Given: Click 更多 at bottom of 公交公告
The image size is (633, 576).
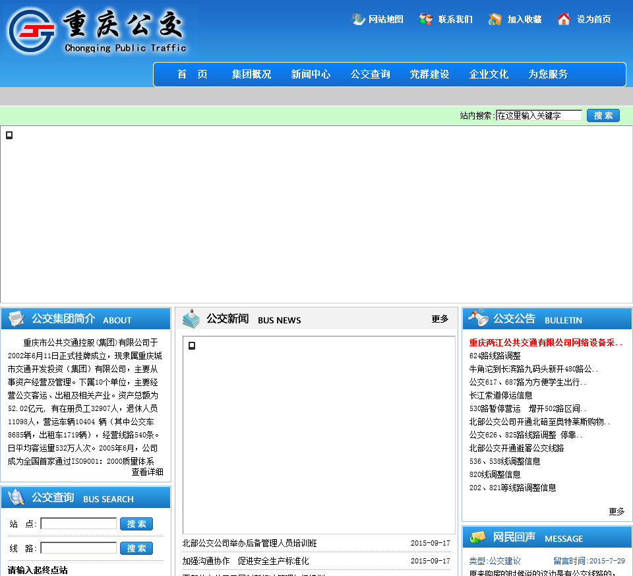Looking at the screenshot, I should click(x=617, y=511).
